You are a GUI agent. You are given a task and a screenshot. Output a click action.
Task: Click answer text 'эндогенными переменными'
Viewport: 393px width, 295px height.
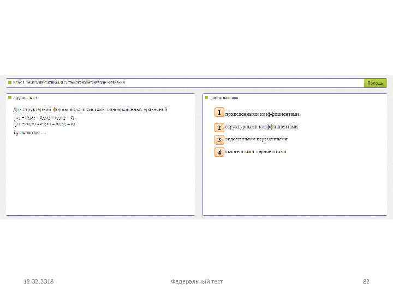pos(256,139)
